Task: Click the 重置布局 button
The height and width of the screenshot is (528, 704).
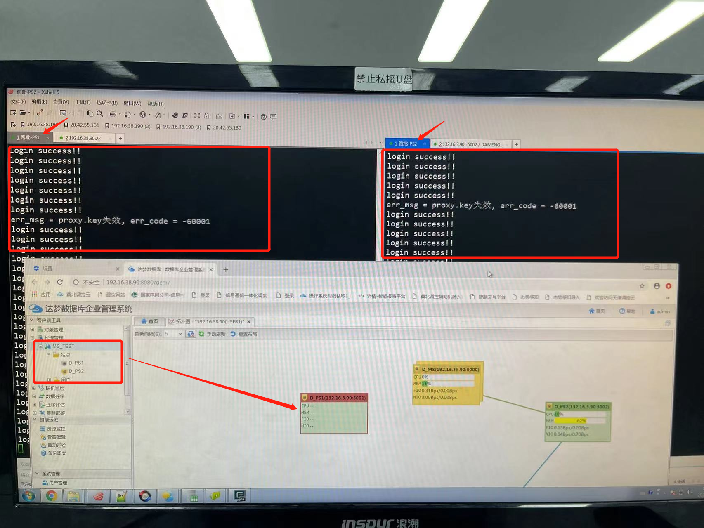Action: click(x=244, y=334)
